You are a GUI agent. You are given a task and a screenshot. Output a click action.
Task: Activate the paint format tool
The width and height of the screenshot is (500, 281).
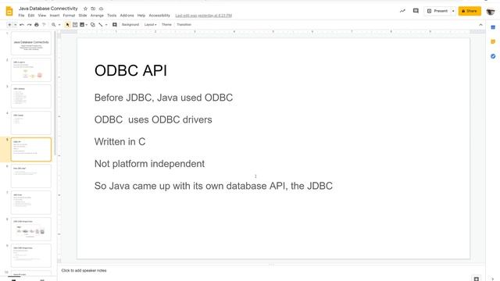coord(44,24)
